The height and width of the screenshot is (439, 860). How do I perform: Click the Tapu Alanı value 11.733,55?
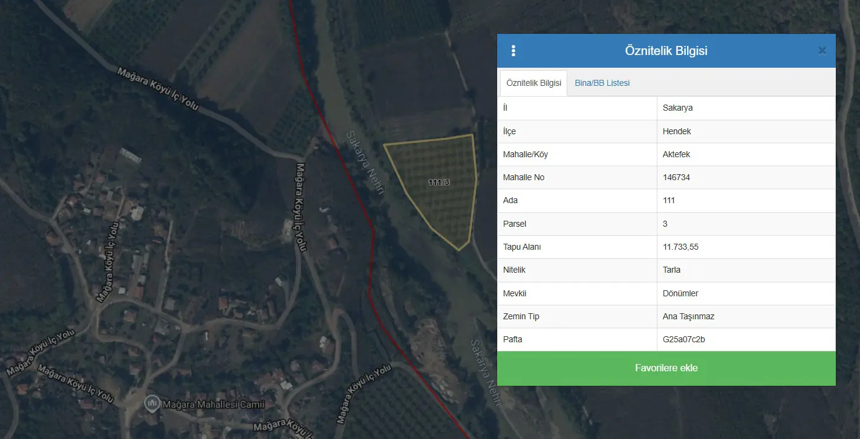[681, 247]
